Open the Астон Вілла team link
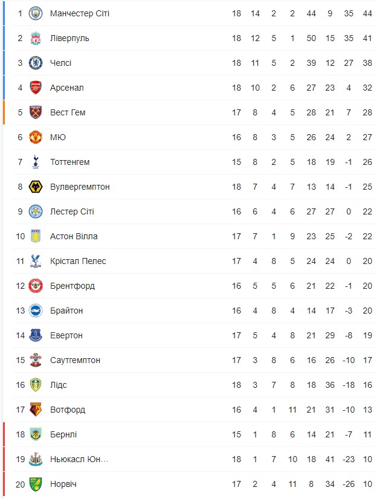Image resolution: width=377 pixels, height=499 pixels. [74, 236]
